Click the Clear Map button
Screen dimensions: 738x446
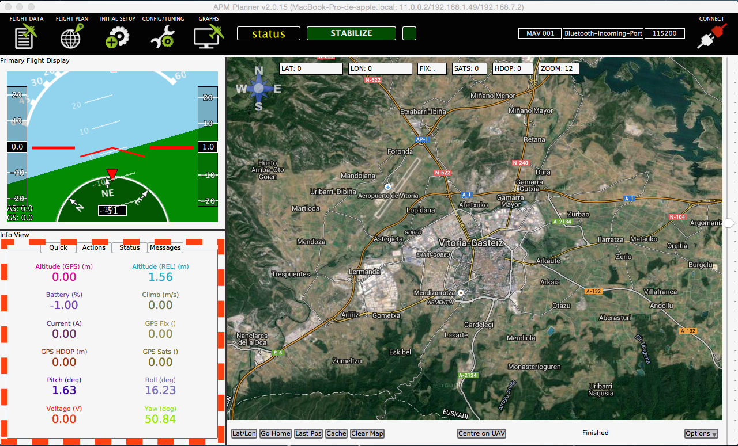pos(367,433)
